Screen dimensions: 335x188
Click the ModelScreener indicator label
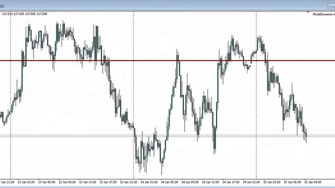[323, 14]
